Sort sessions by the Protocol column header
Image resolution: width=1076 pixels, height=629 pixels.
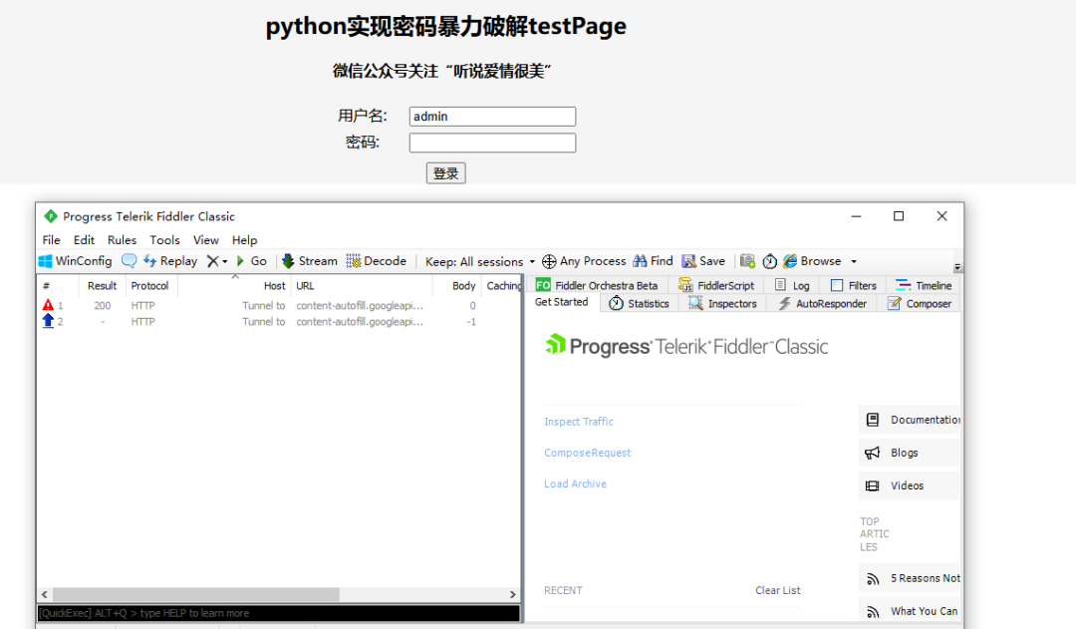149,286
